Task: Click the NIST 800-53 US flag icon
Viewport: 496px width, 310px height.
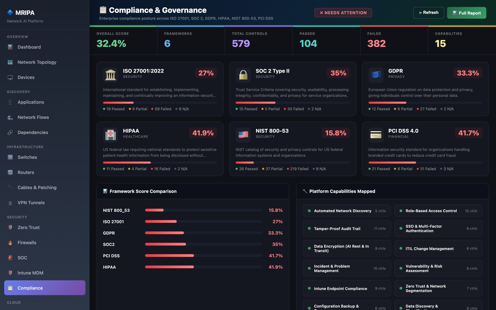Action: click(x=243, y=135)
